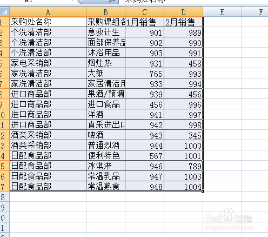
Task: Click header cell 2月销售
Action: [x=183, y=22]
